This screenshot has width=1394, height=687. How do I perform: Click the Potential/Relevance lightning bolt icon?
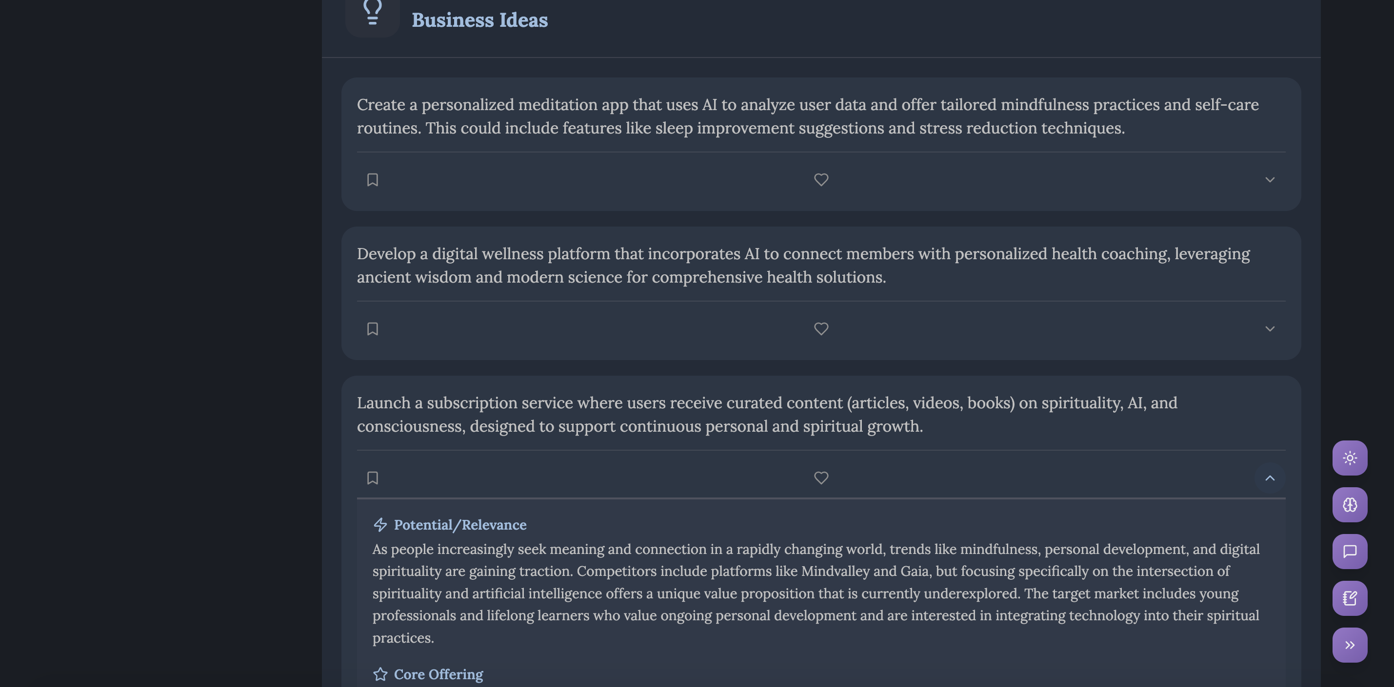(380, 525)
